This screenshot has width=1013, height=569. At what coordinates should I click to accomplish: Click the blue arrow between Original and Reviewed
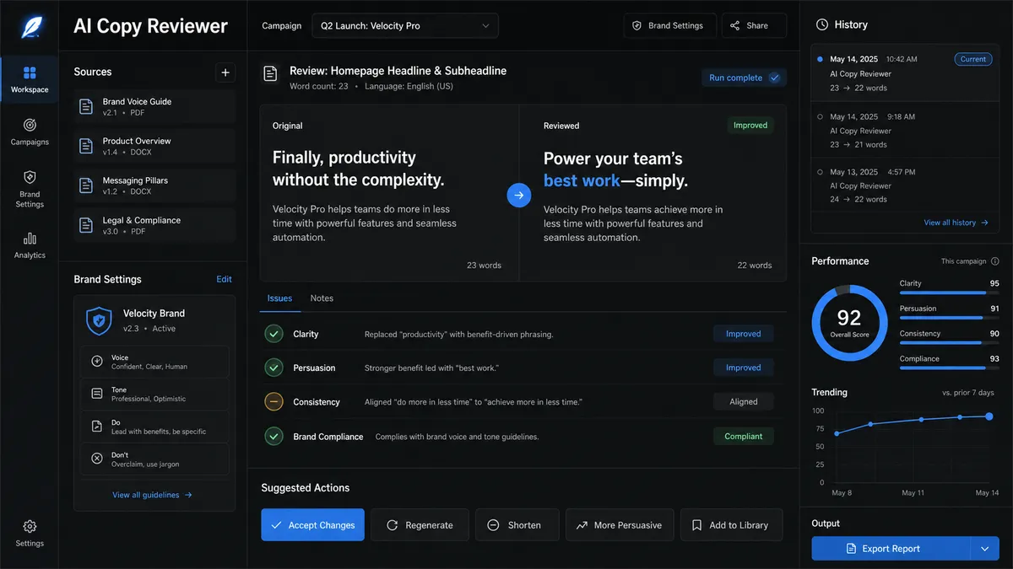tap(518, 196)
